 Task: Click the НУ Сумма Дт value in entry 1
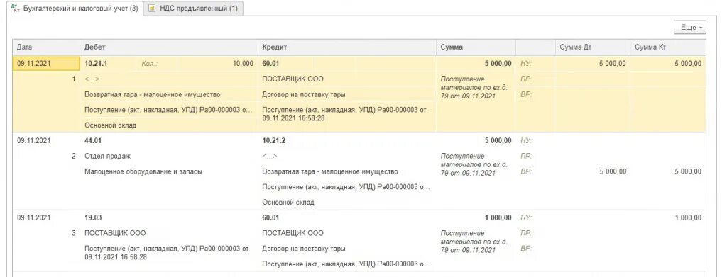coord(613,63)
